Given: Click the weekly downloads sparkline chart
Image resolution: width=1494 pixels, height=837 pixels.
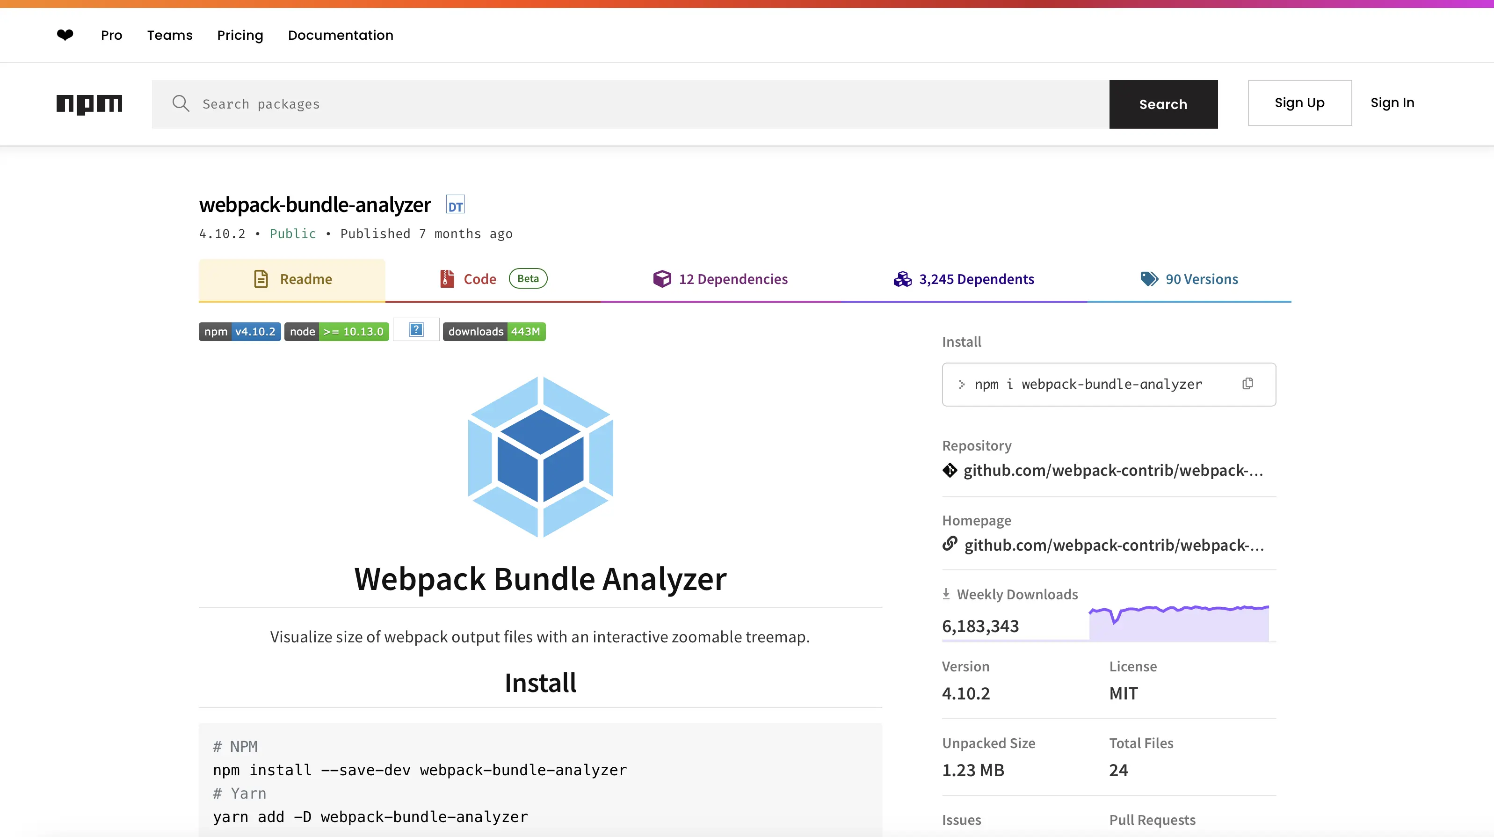Looking at the screenshot, I should click(x=1178, y=624).
